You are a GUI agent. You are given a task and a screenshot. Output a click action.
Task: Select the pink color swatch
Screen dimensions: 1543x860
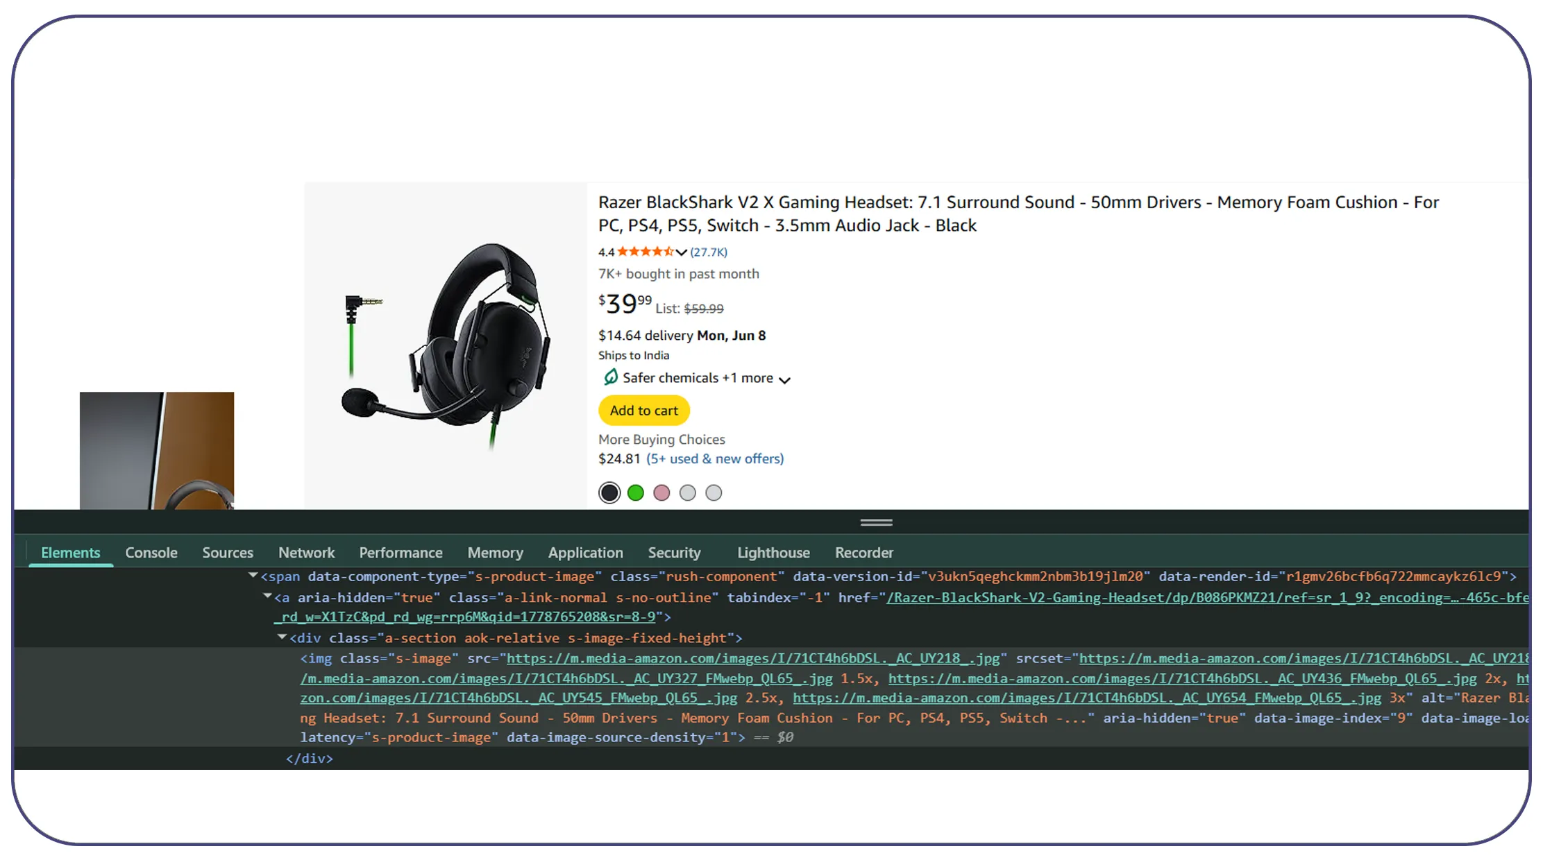pyautogui.click(x=661, y=493)
